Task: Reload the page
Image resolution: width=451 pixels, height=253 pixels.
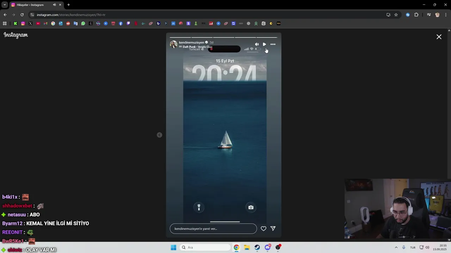Action: click(x=22, y=15)
